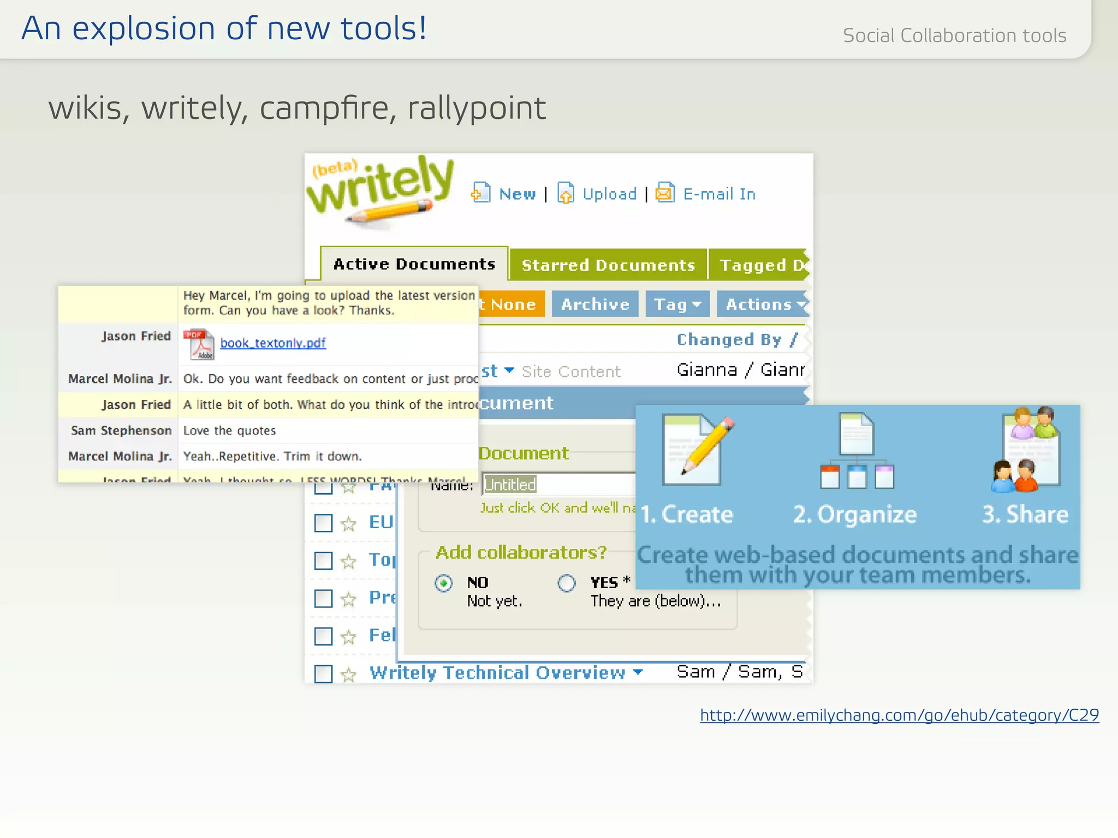Image resolution: width=1118 pixels, height=838 pixels.
Task: Click the E-mail In link
Action: click(x=719, y=194)
